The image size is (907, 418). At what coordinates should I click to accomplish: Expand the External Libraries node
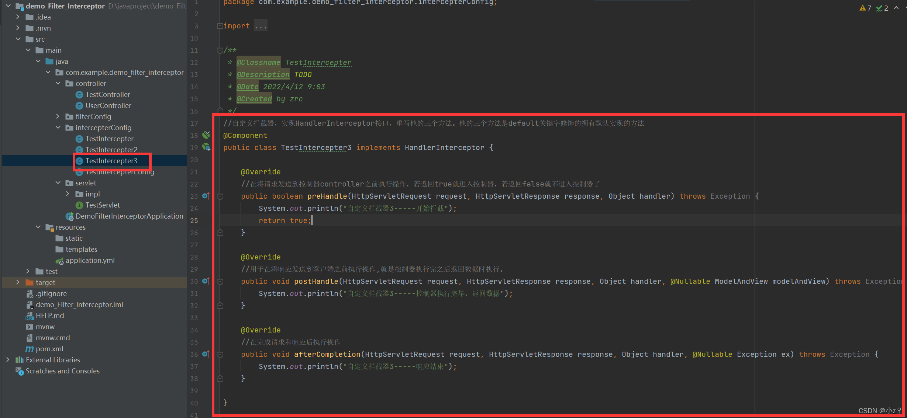(x=8, y=360)
